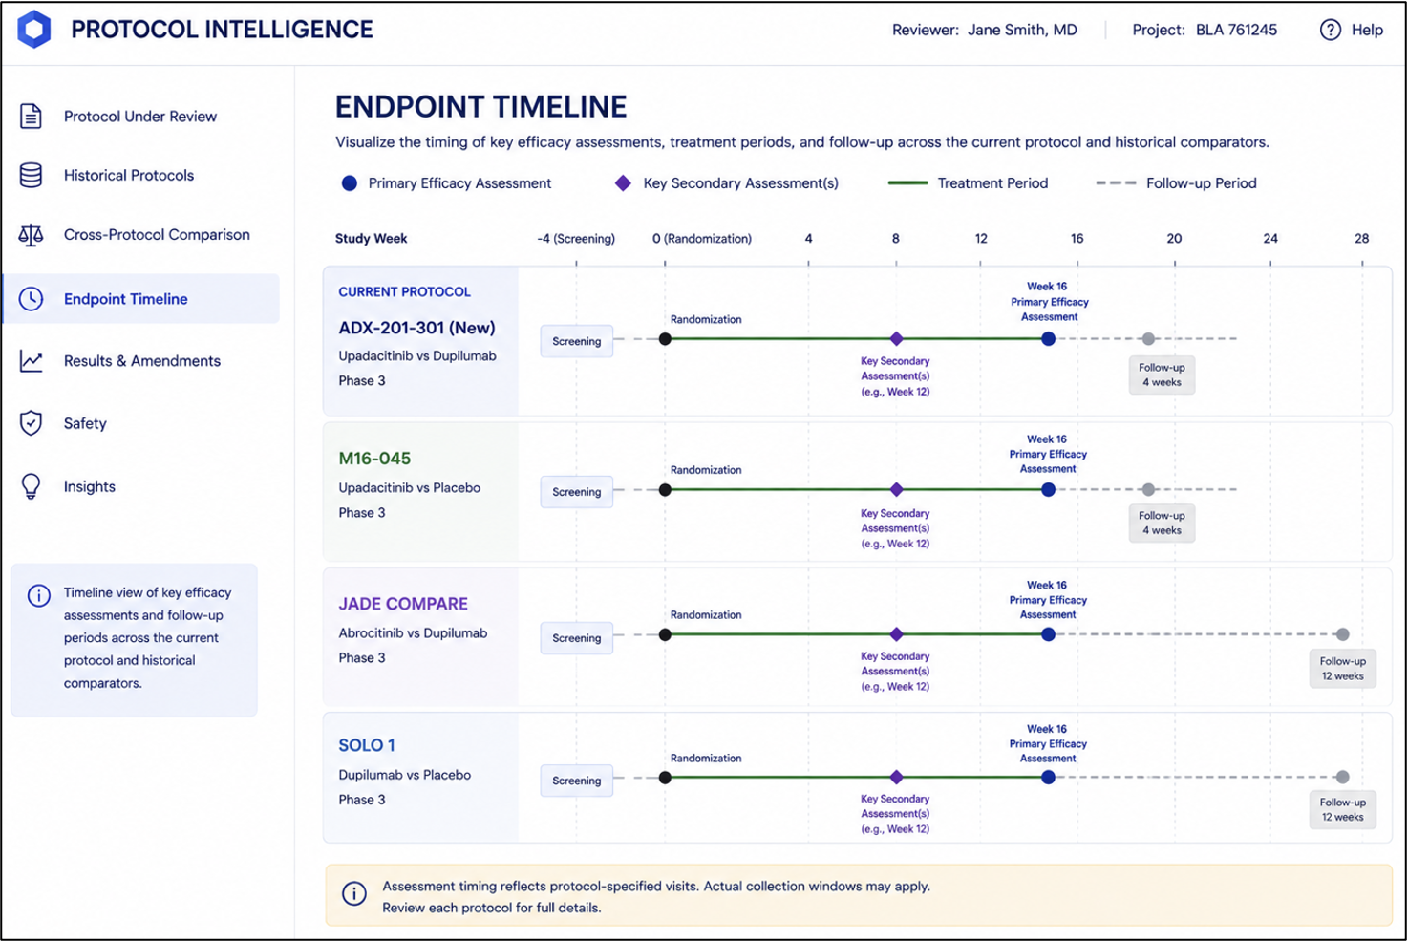Open the Historical Protocols section
The height and width of the screenshot is (942, 1408).
coord(129,176)
